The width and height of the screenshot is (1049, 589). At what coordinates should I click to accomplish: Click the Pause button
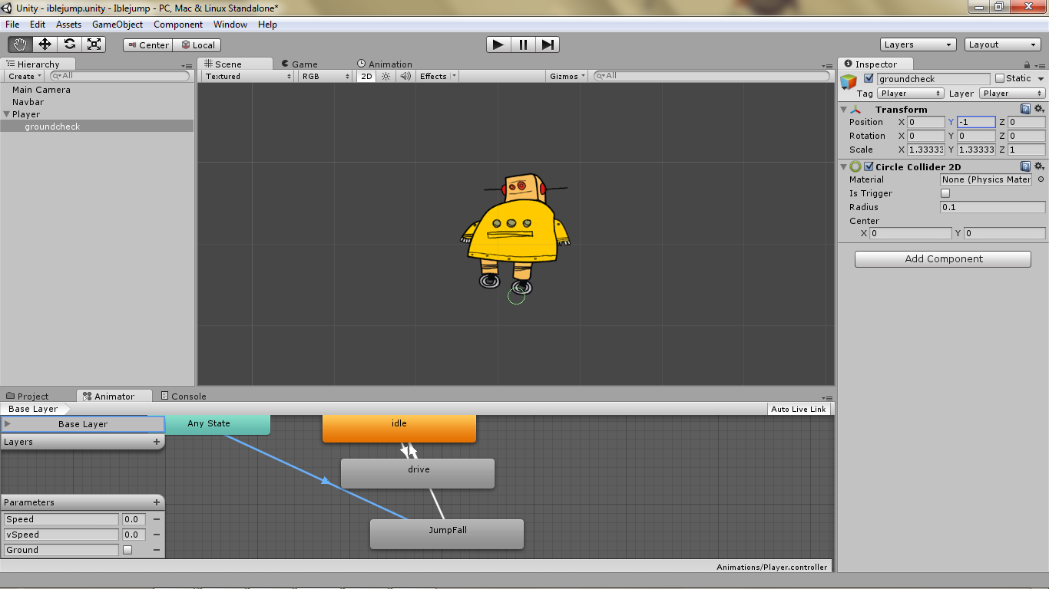[x=523, y=44]
